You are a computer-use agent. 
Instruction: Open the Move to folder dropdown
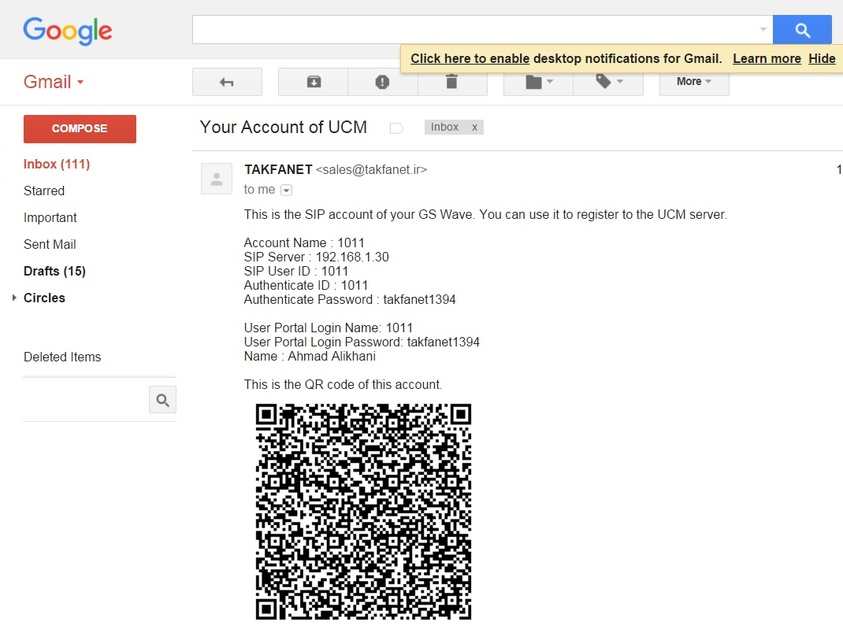tap(538, 82)
